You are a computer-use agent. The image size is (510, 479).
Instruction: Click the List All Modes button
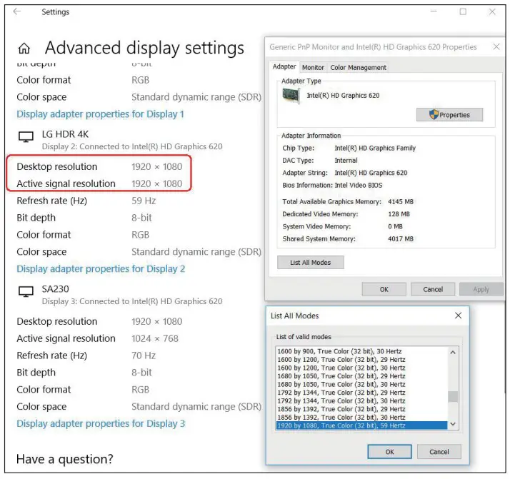(x=310, y=263)
